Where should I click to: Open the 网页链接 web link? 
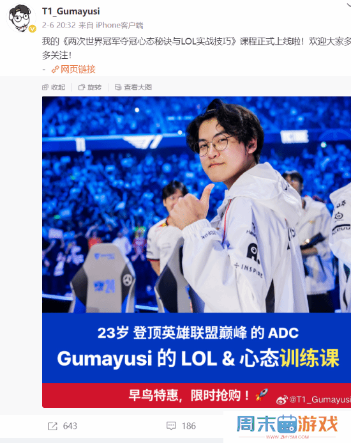[78, 69]
